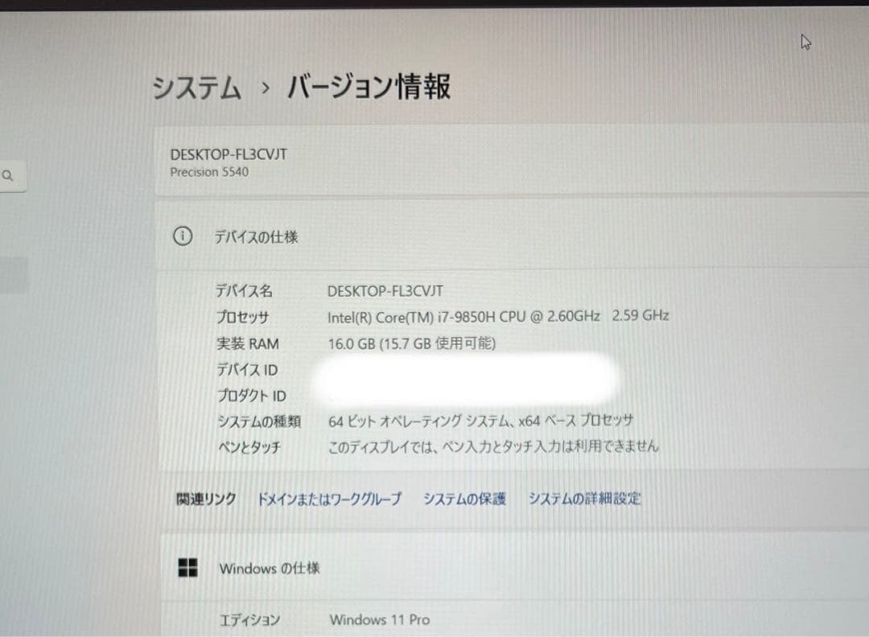Click the システムの種類 row value
The width and height of the screenshot is (869, 637).
480,421
